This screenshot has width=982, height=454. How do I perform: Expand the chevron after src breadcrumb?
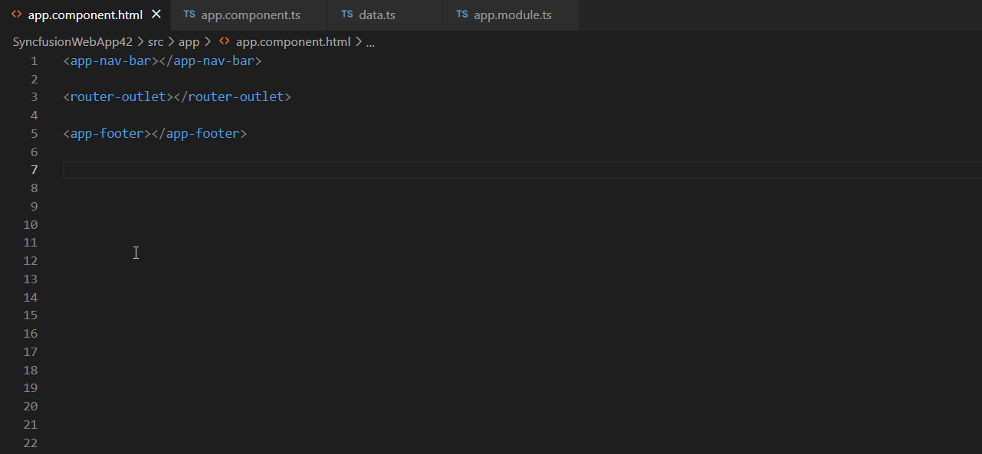pyautogui.click(x=170, y=41)
